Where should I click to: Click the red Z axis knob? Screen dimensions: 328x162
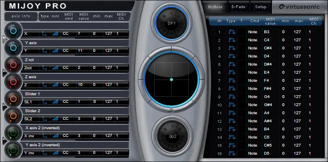point(13,82)
